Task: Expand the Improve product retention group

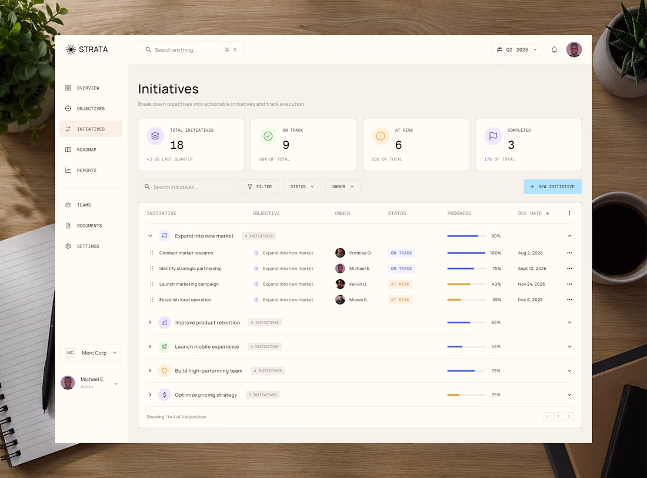Action: [x=150, y=323]
